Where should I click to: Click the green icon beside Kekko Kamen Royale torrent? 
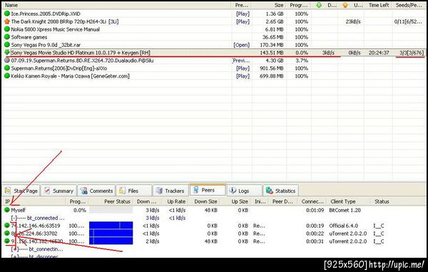pos(7,75)
